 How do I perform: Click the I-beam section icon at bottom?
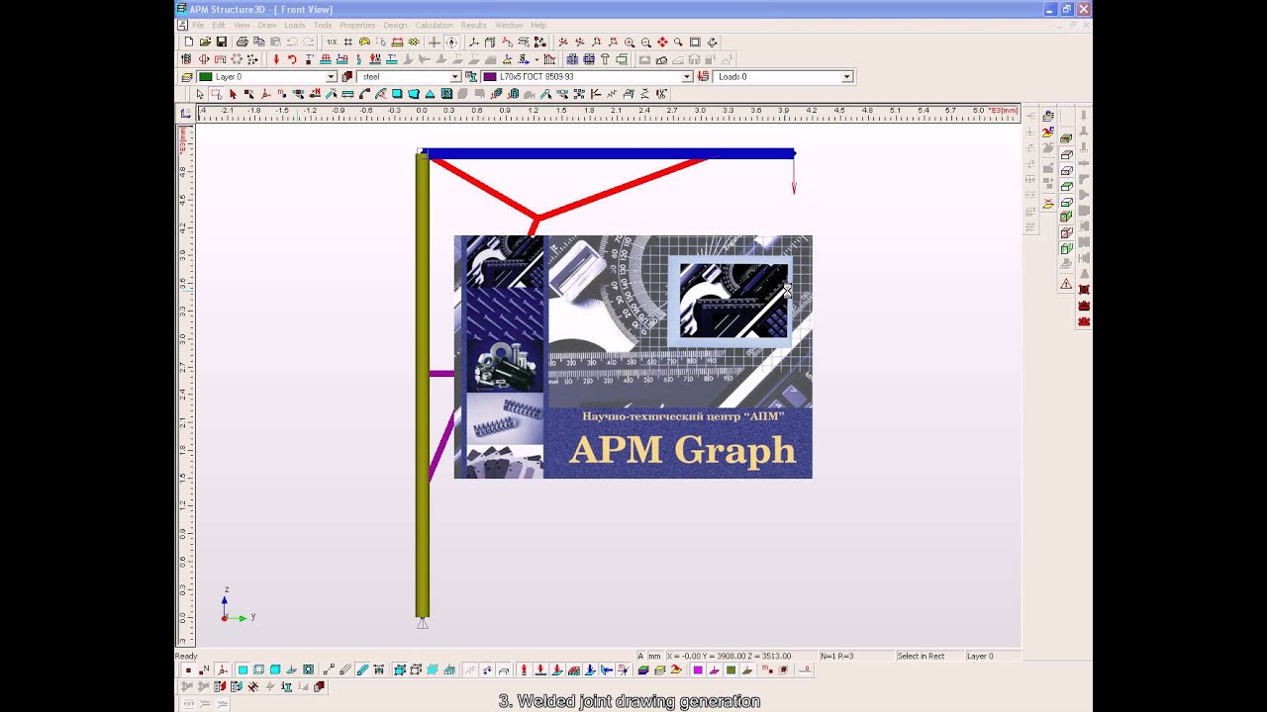tap(286, 686)
